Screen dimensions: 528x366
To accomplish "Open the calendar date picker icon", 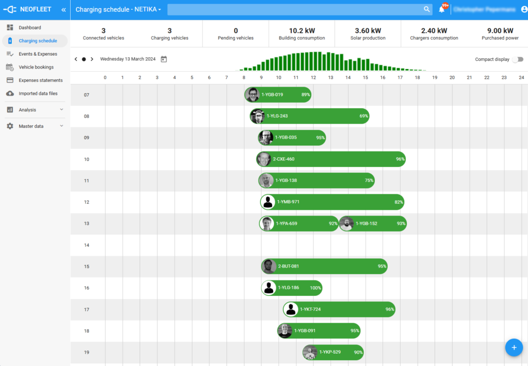I will tap(163, 59).
